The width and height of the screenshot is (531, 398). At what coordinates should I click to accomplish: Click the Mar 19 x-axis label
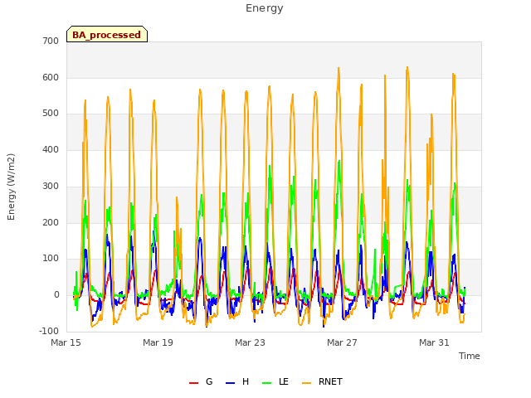[x=158, y=342]
